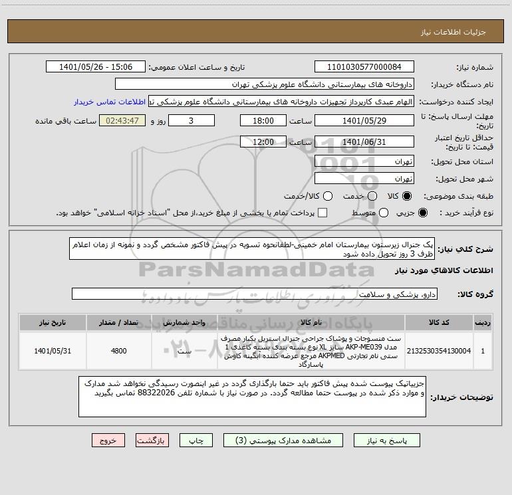Click the شرح کلی نیاز label
The height and width of the screenshot is (495, 512).
click(x=465, y=249)
